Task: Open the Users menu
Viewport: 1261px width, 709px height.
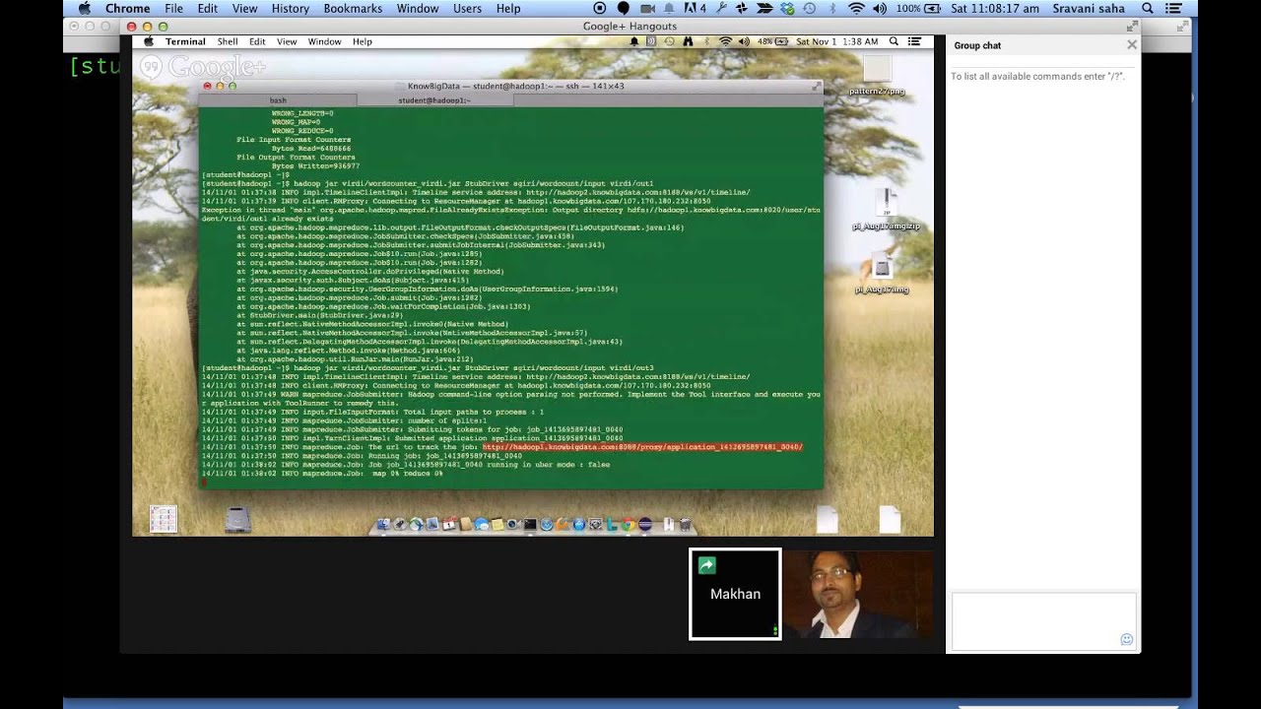Action: (467, 8)
